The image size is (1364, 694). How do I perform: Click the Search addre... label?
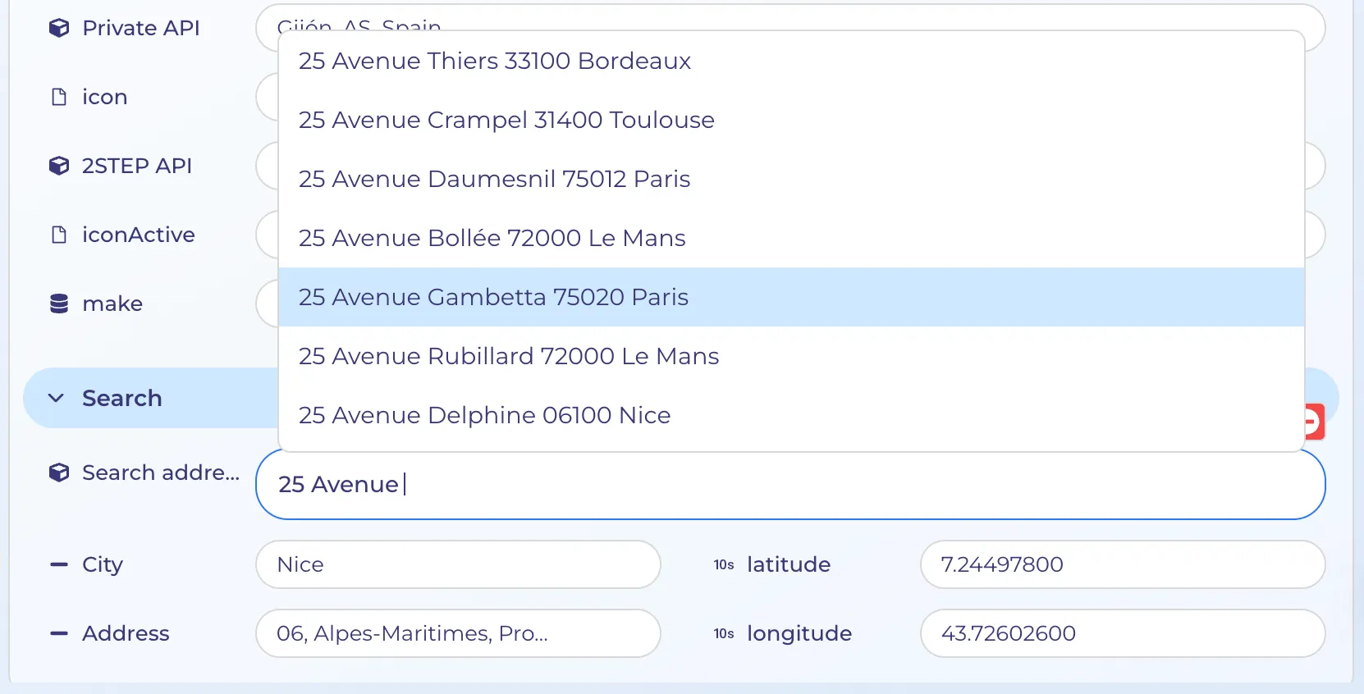(161, 473)
